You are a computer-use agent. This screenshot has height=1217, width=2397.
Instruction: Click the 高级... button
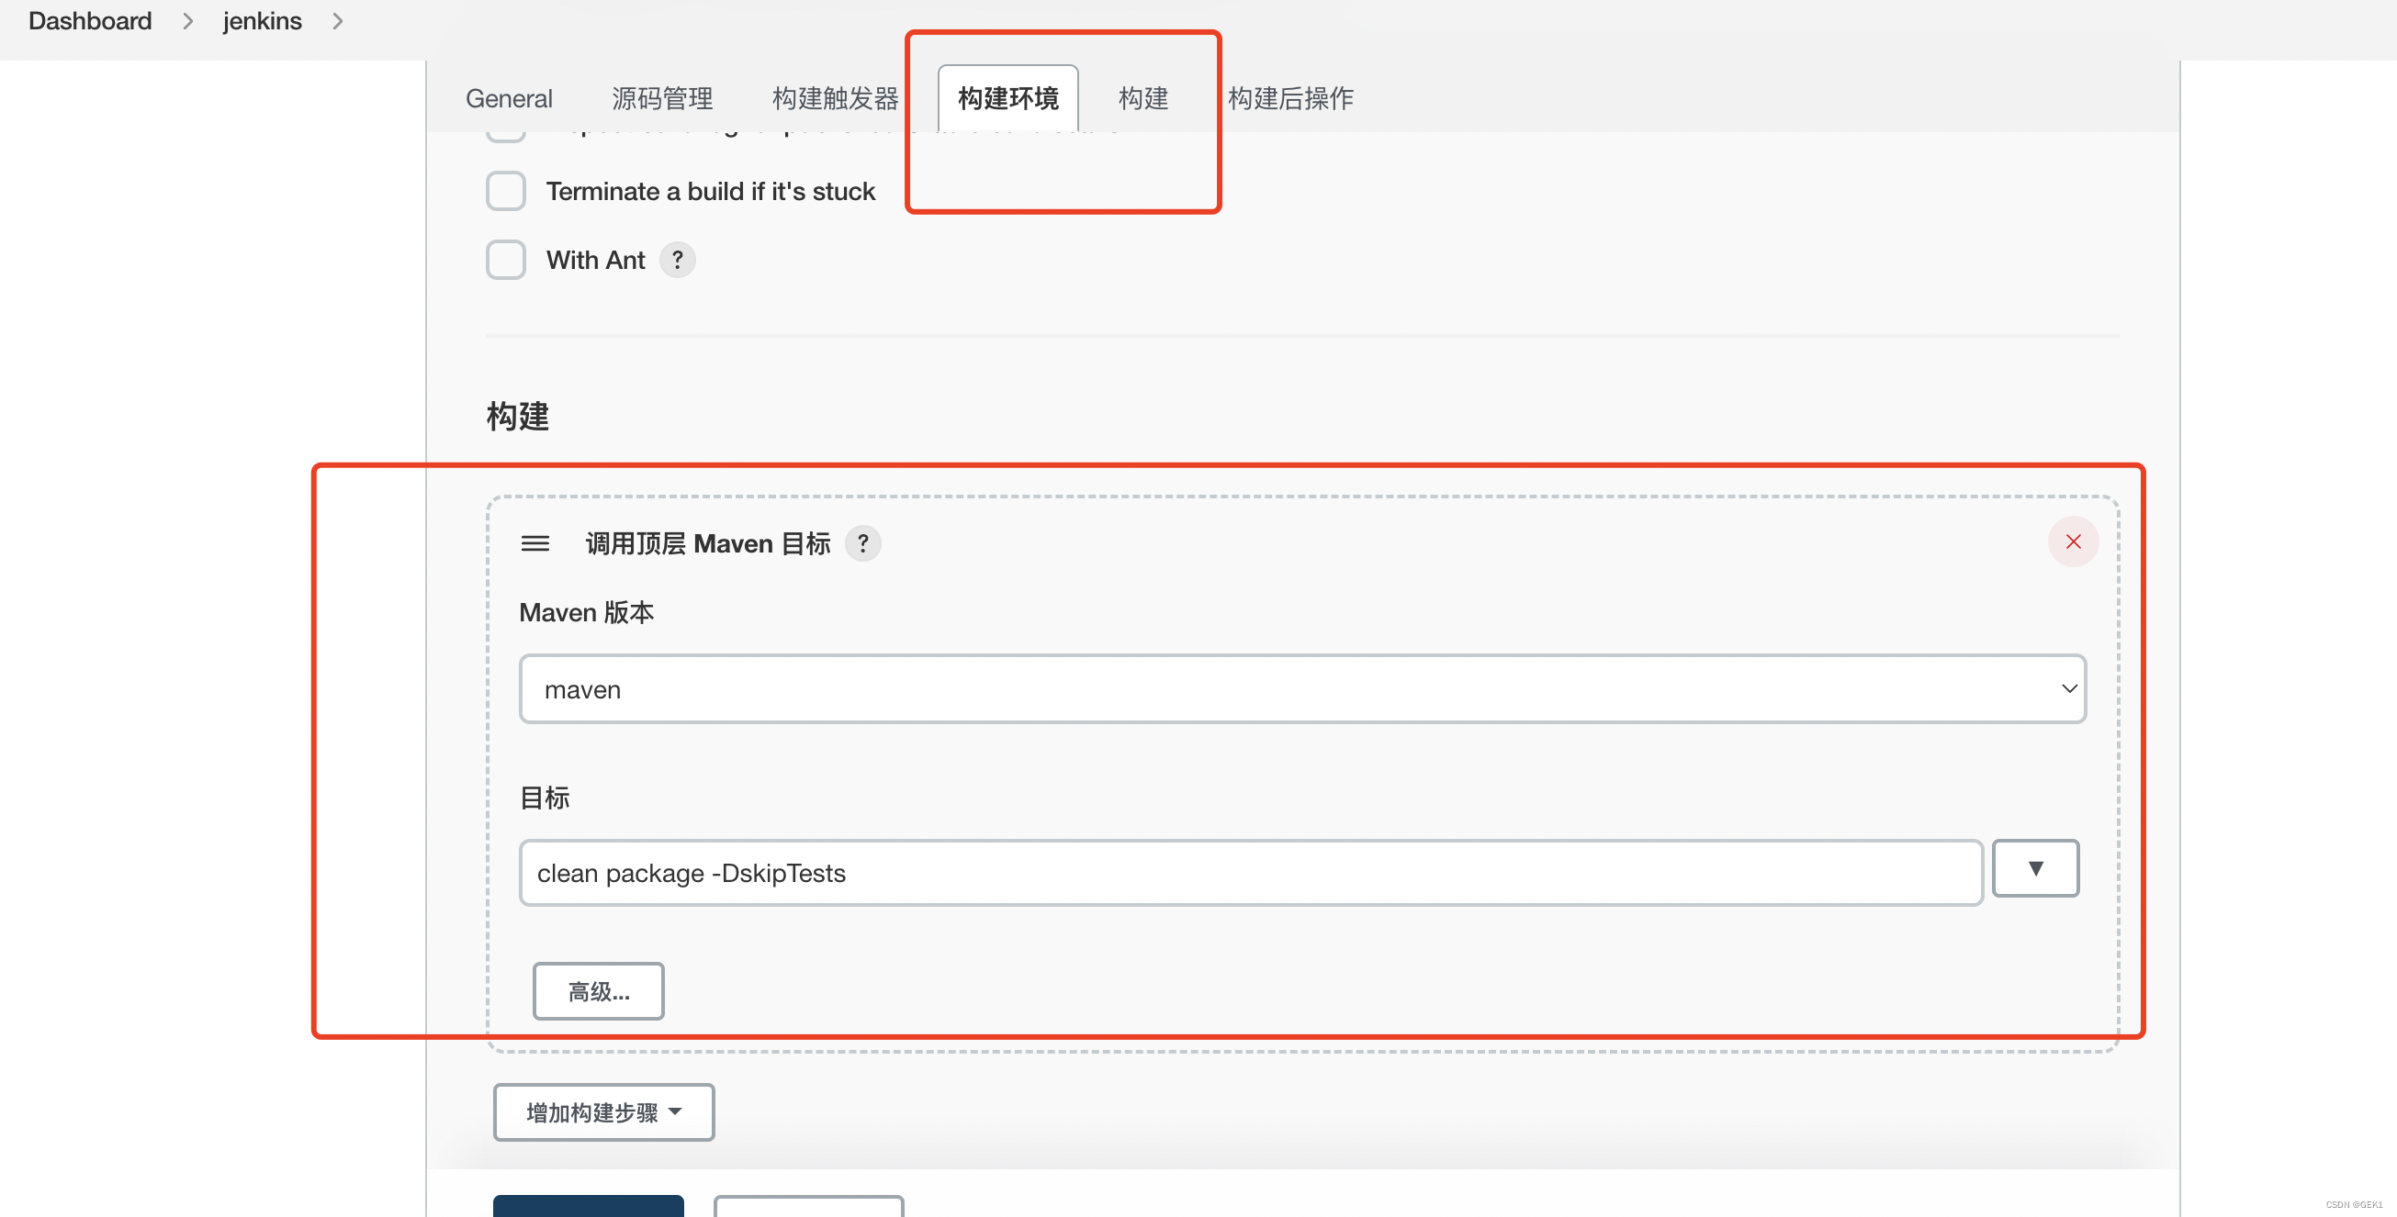[x=598, y=991]
